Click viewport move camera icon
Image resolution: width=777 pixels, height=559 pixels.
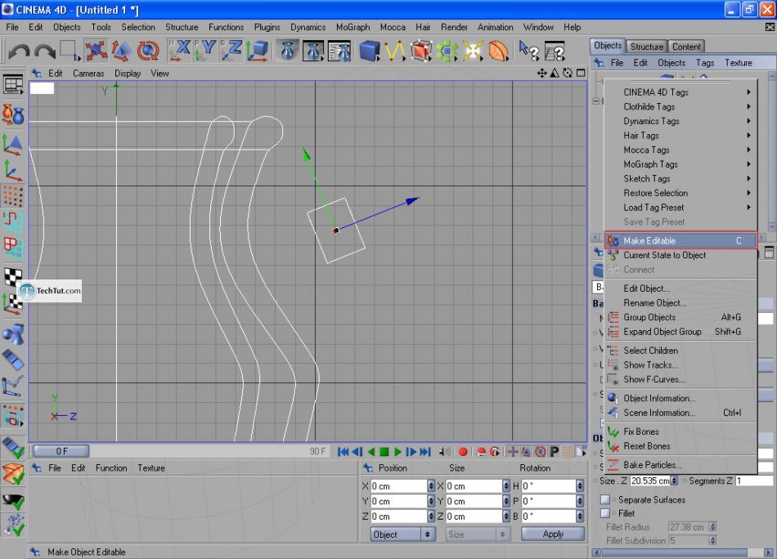(541, 74)
